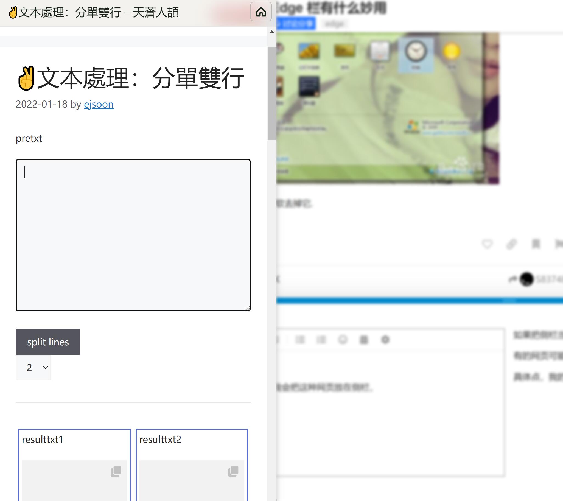The width and height of the screenshot is (563, 501).
Task: Click the blue horizontal progress bar
Action: [x=419, y=301]
